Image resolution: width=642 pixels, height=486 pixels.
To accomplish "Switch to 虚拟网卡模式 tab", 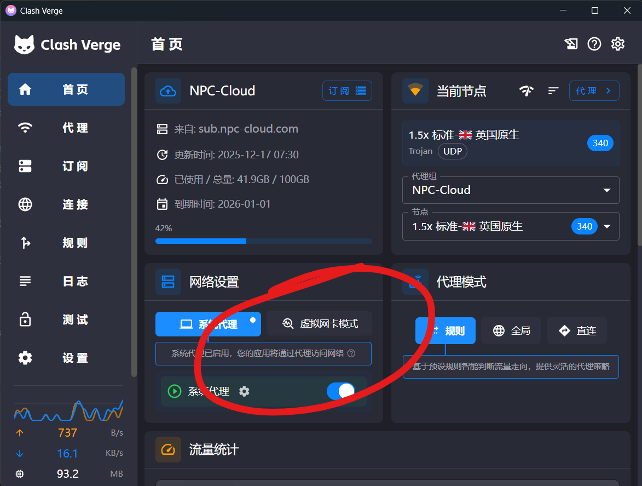I will pos(320,324).
